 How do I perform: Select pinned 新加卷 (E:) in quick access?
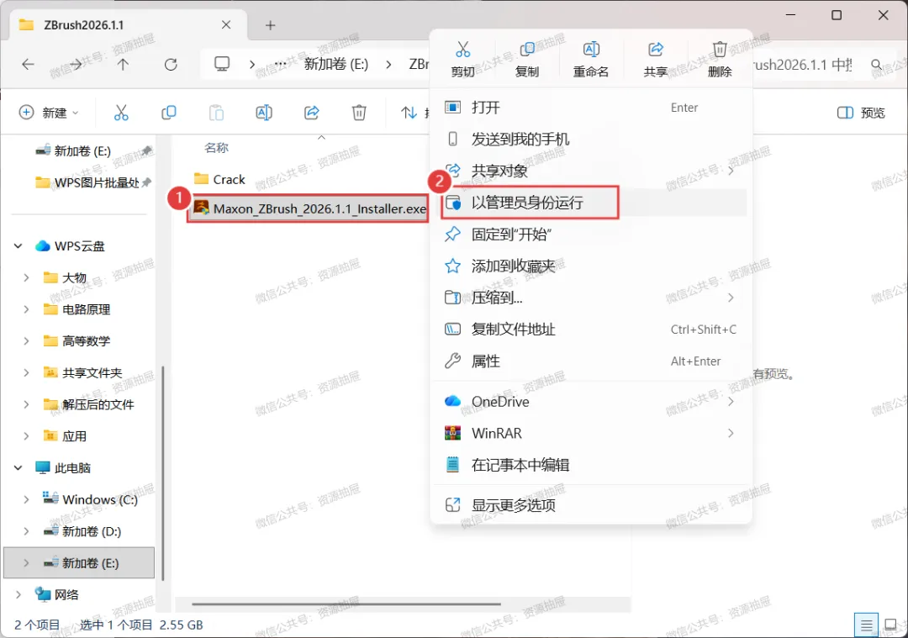pos(82,151)
